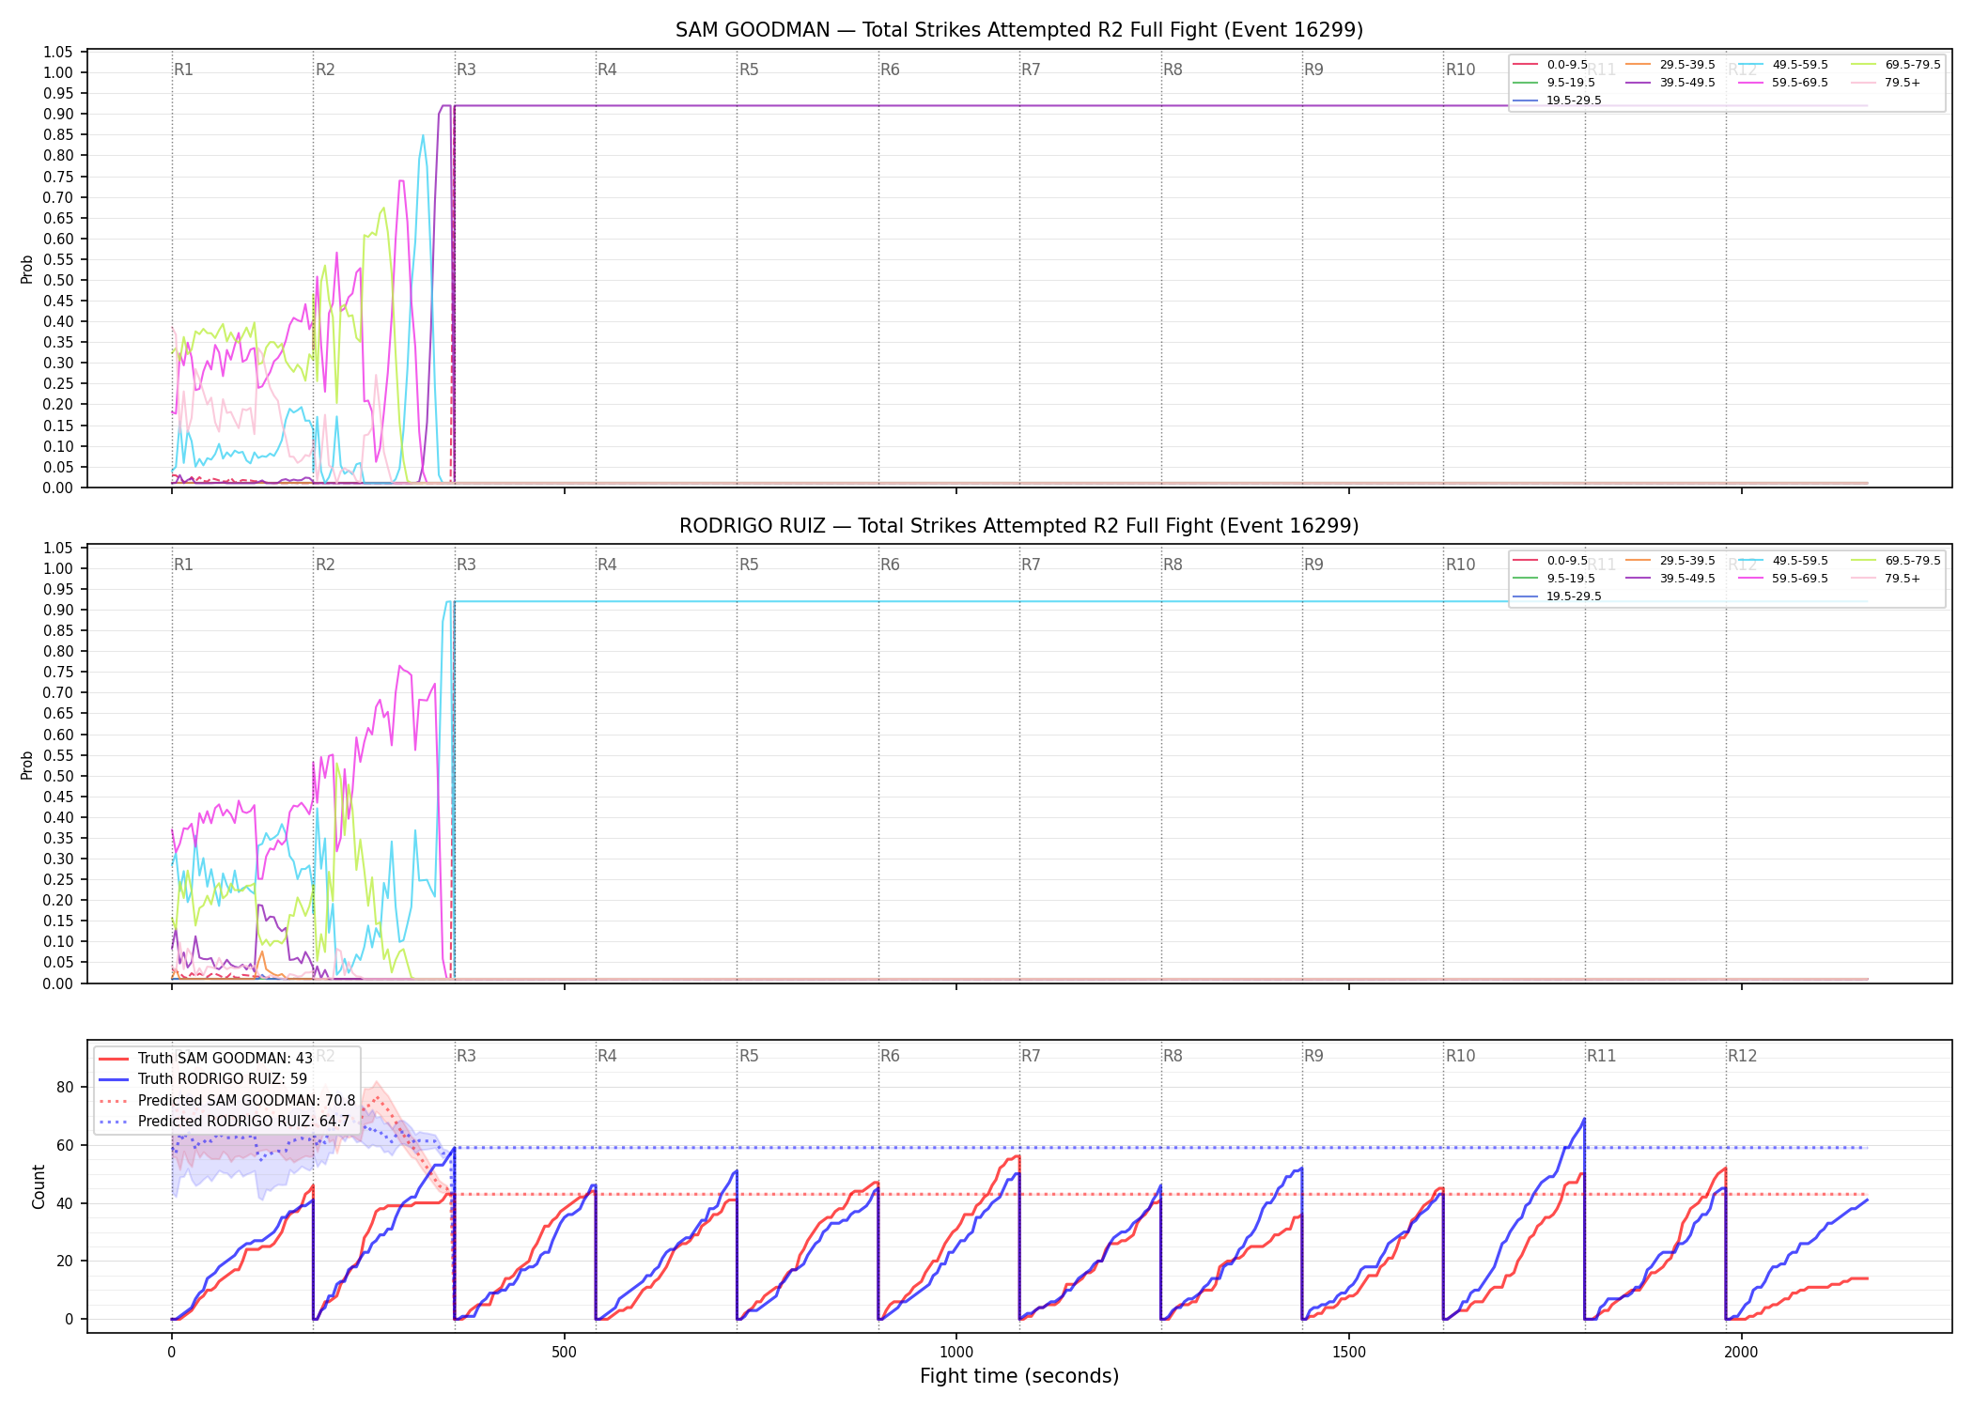Click the SAM GOODMAN chart title
Screen dimensions: 1973x1409
pos(1019,30)
